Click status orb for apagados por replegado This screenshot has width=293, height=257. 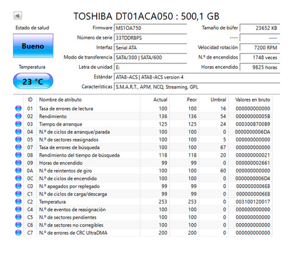(x=18, y=186)
